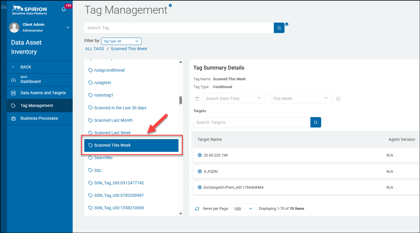
Task: Click the Targets search magnifier button
Action: click(x=316, y=122)
